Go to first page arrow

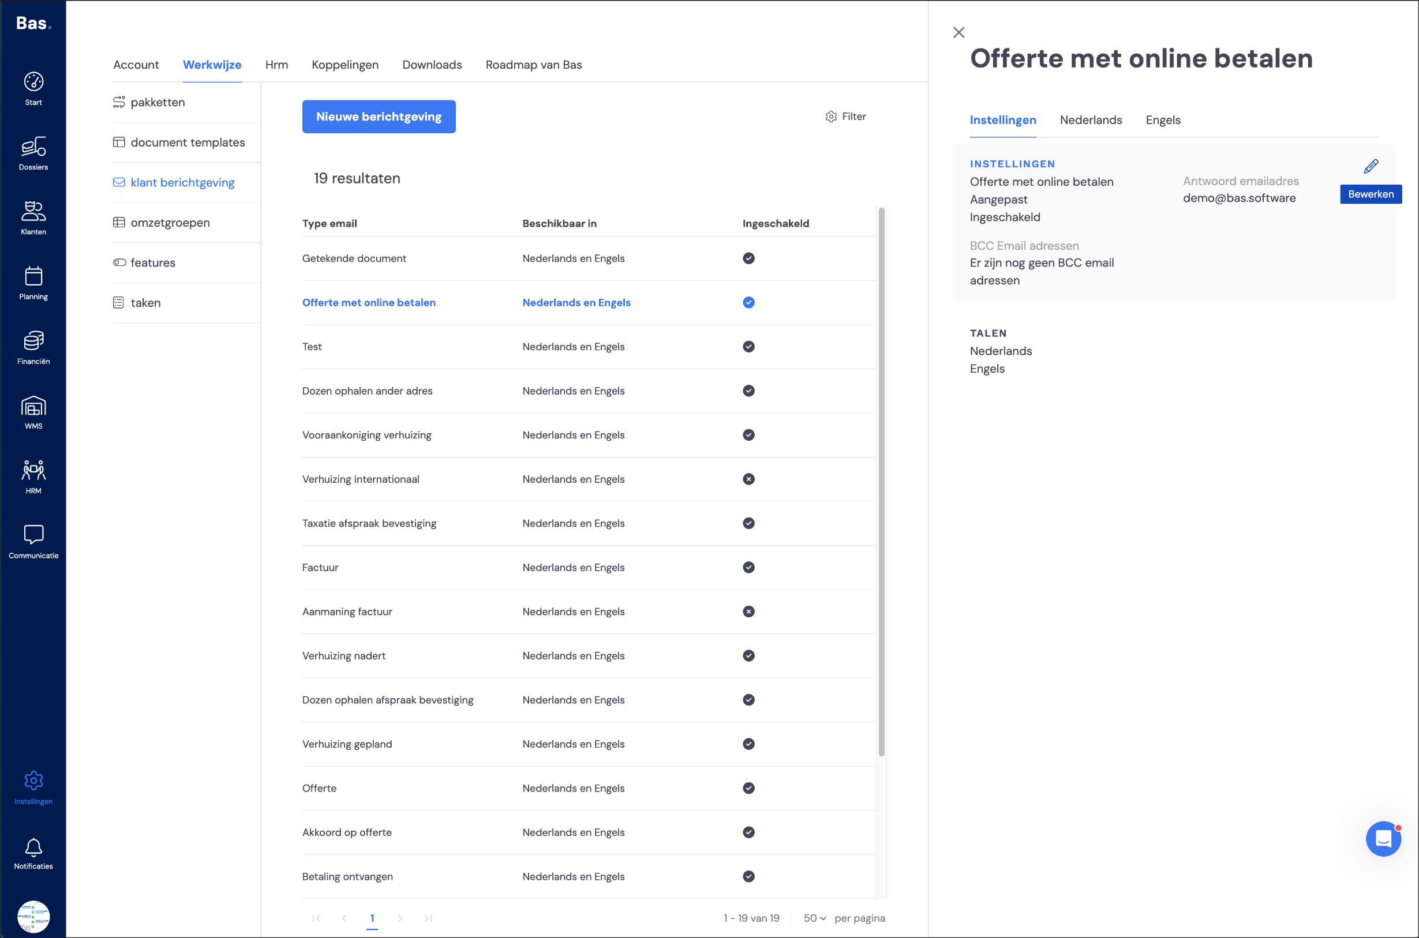coord(316,918)
